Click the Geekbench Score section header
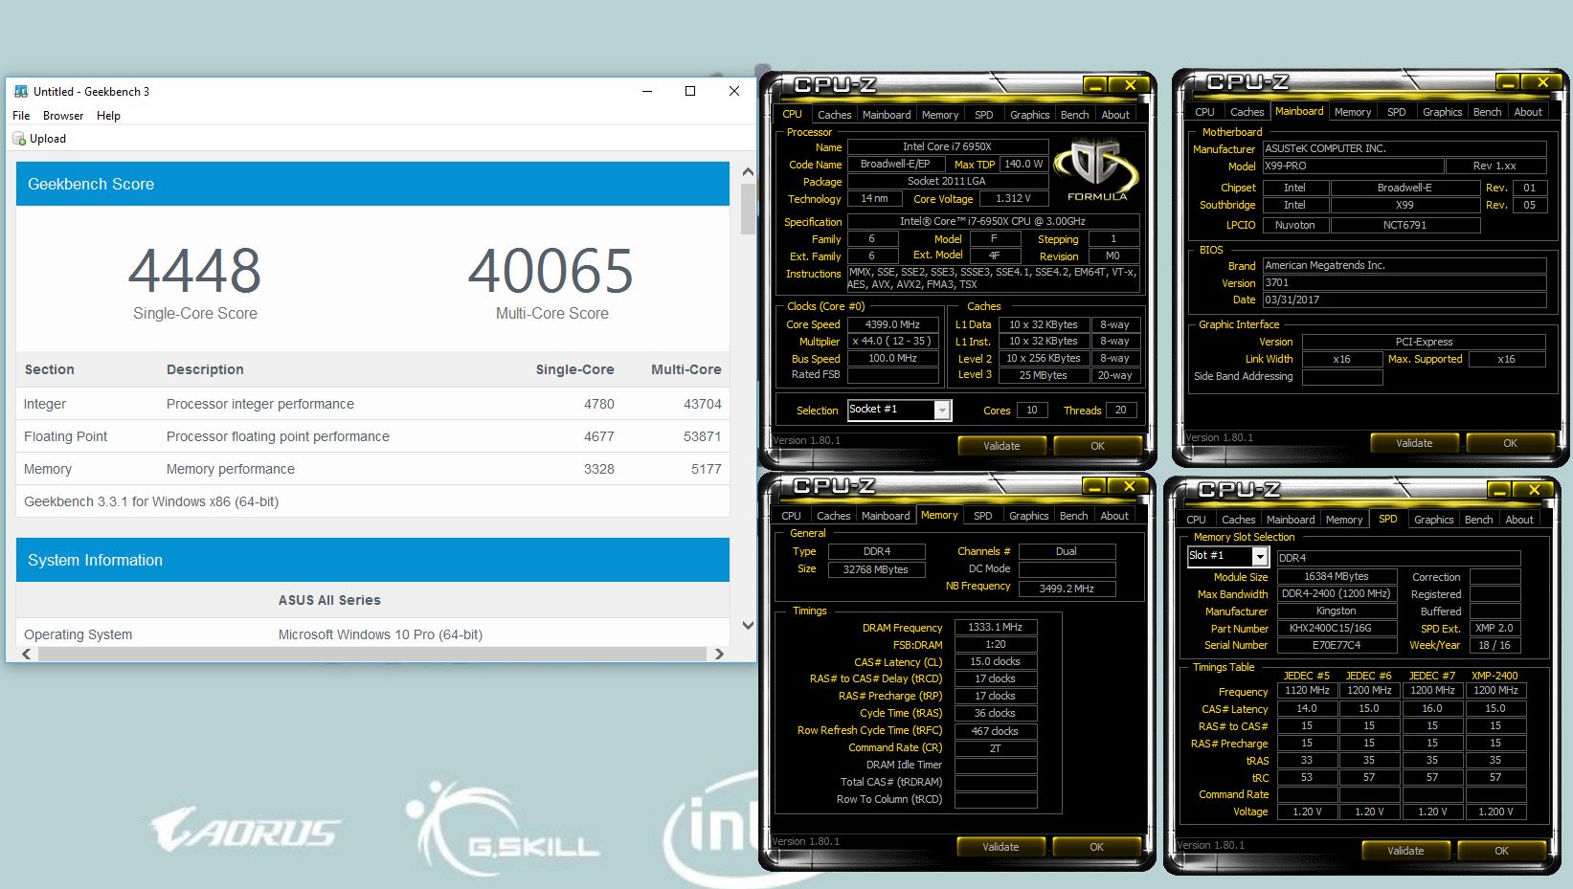Screen dimensions: 1573x889 click(x=372, y=184)
